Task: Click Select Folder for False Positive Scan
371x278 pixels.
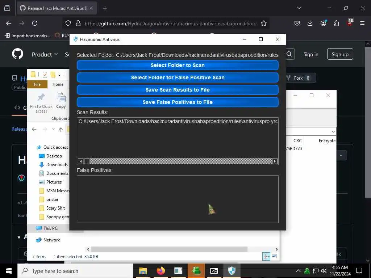Action: 178,77
